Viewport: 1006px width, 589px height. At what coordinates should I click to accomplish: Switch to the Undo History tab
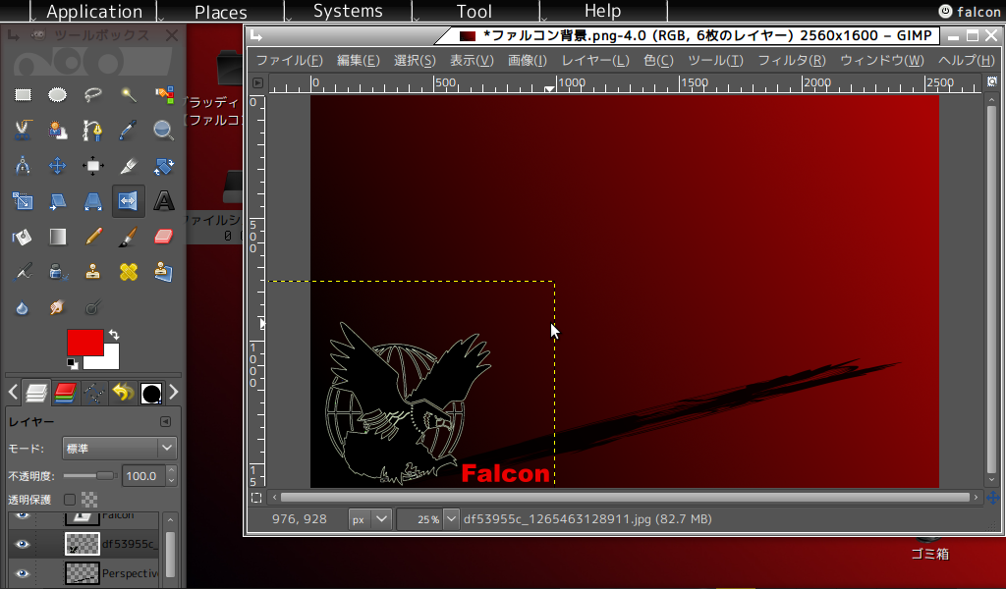(x=123, y=393)
